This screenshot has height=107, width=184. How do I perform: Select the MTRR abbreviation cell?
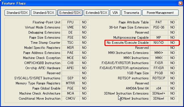point(70,83)
